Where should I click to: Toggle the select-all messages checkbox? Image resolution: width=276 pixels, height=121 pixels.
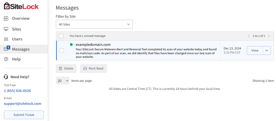point(61,36)
